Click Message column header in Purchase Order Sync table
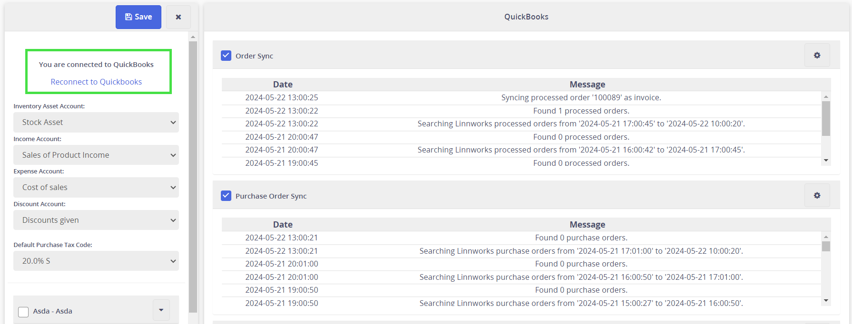This screenshot has width=852, height=324. click(x=587, y=225)
